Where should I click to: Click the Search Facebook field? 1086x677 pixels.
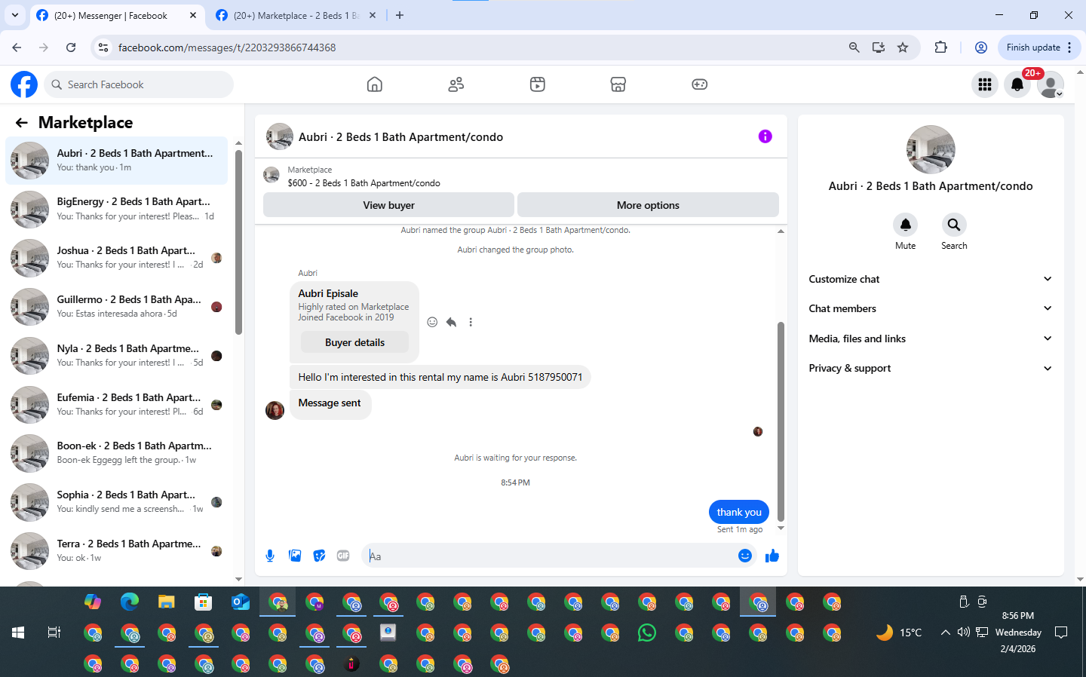tap(139, 84)
